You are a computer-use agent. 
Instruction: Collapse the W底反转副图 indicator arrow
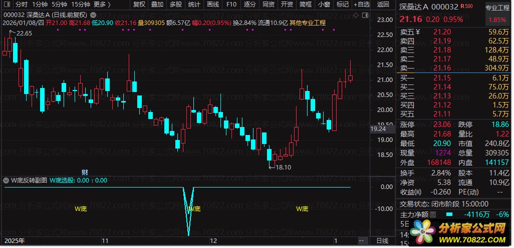6,180
